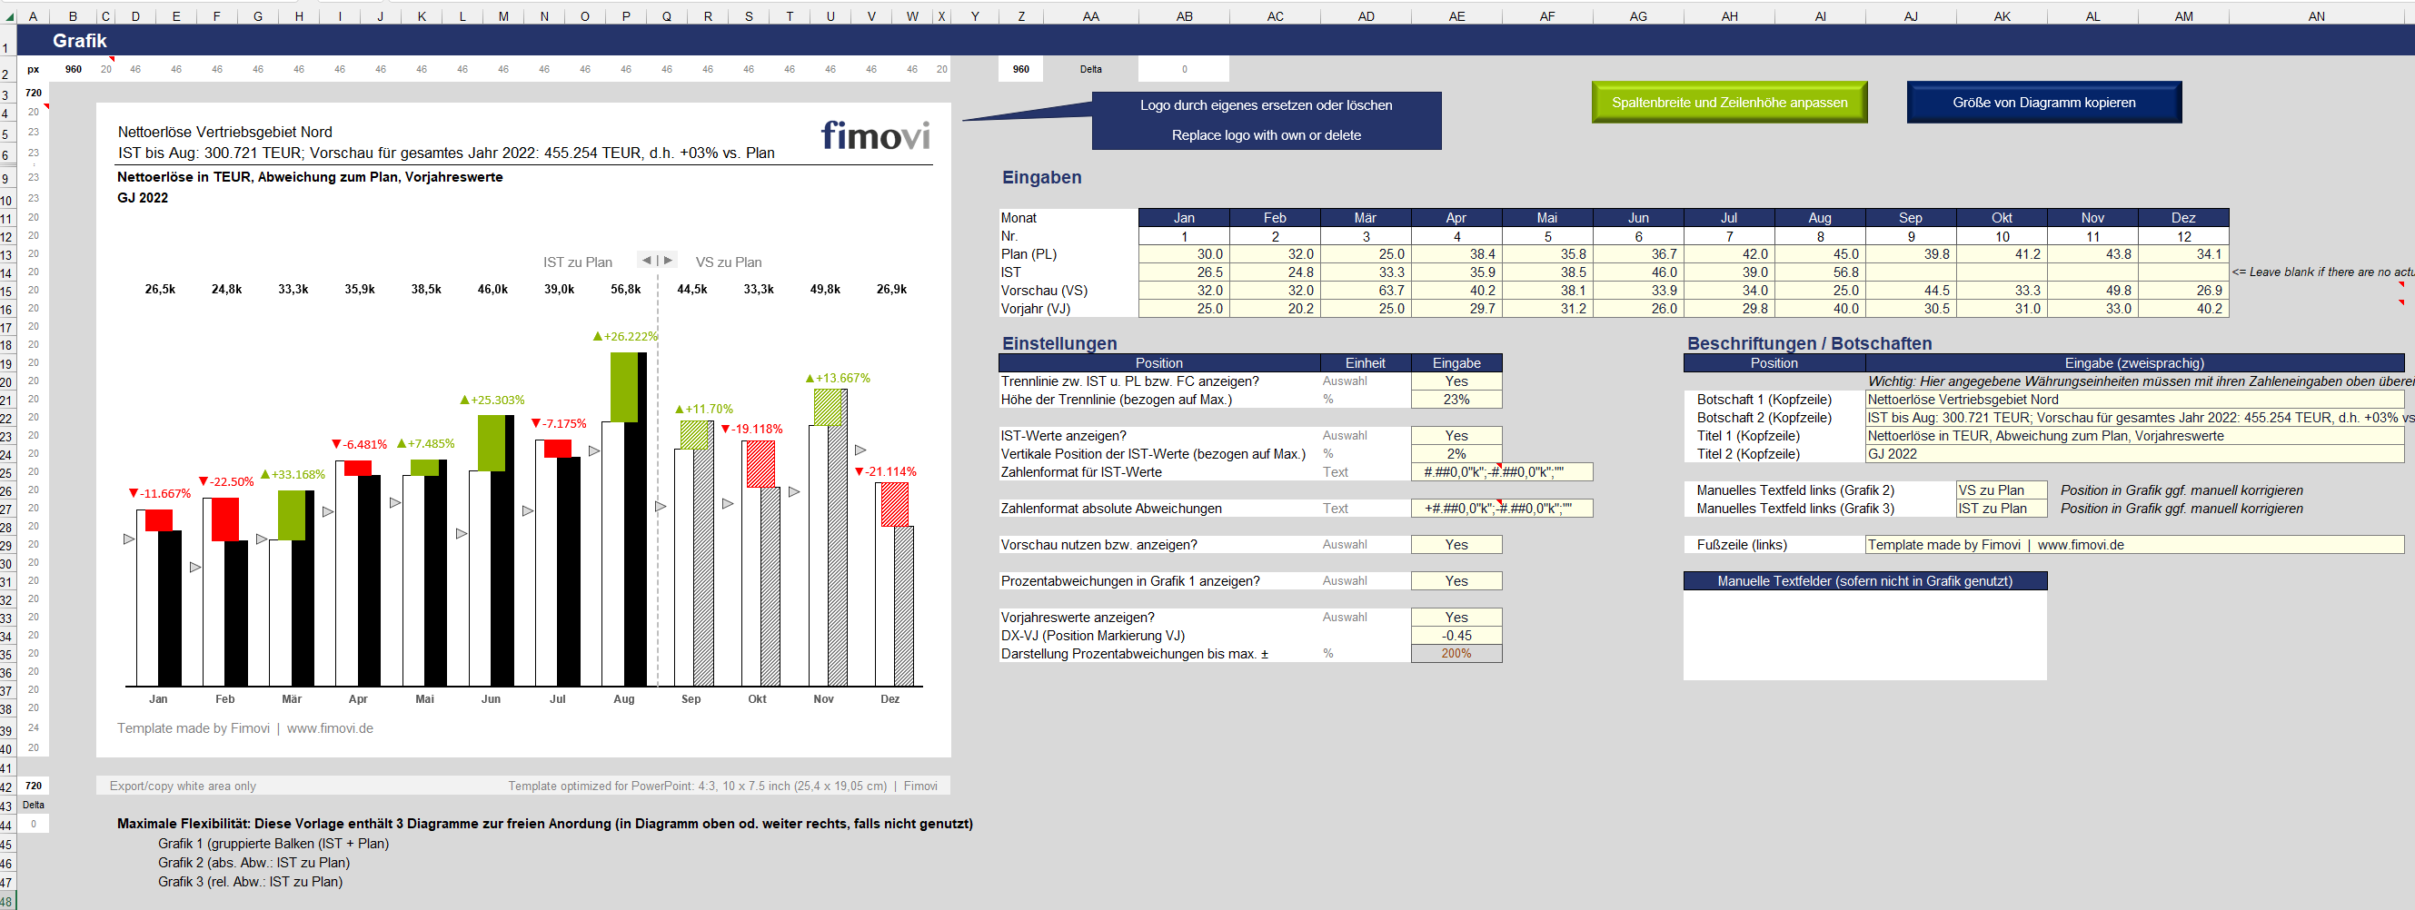Click the select-all corner of the worksheet
The height and width of the screenshot is (910, 2415).
[x=8, y=16]
